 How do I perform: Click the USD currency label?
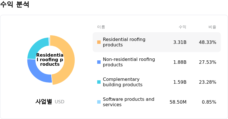pyautogui.click(x=60, y=102)
